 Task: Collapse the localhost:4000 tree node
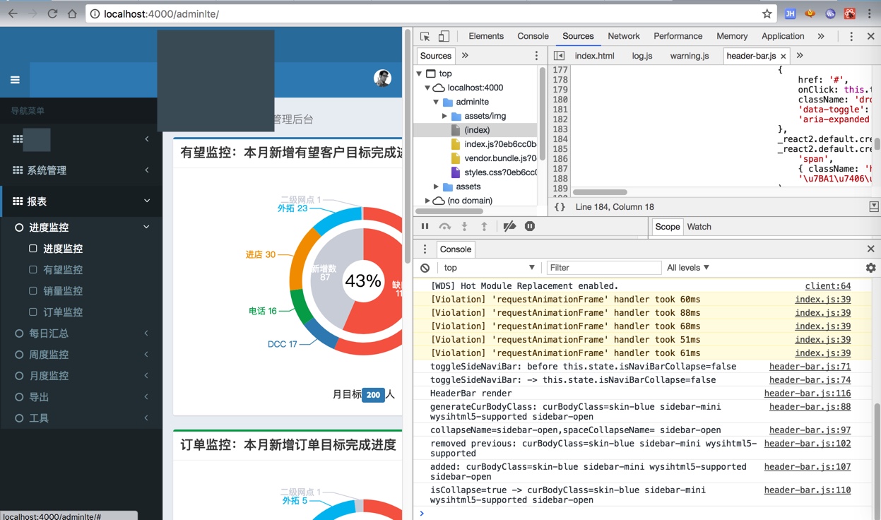[x=427, y=88]
